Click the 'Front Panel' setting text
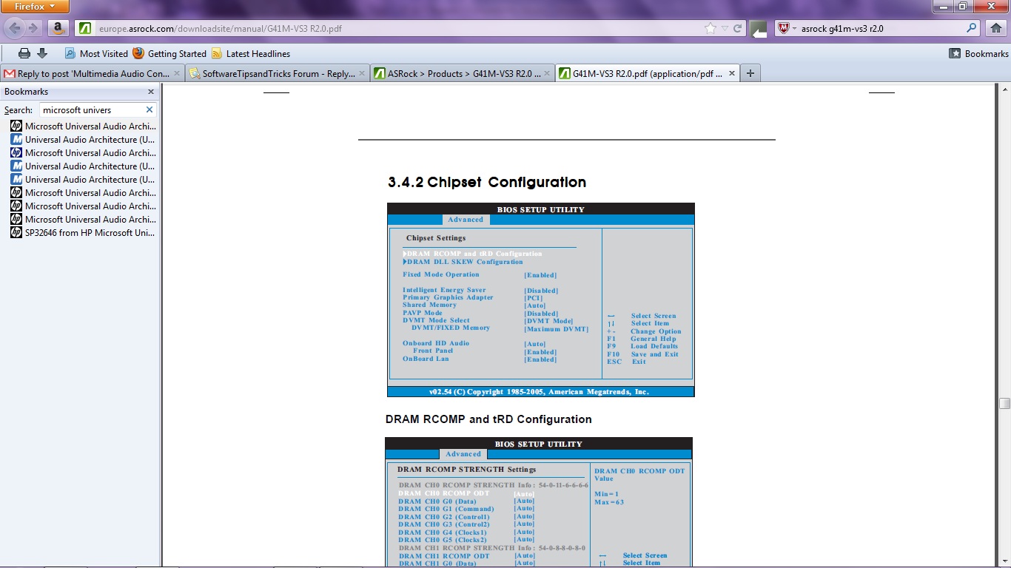This screenshot has height=568, width=1011. pyautogui.click(x=433, y=351)
